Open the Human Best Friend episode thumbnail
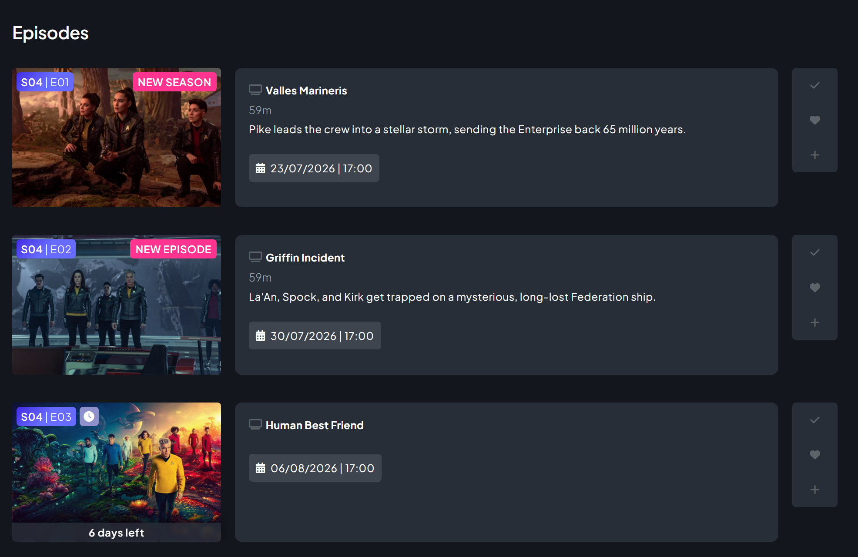This screenshot has width=858, height=557. [117, 472]
